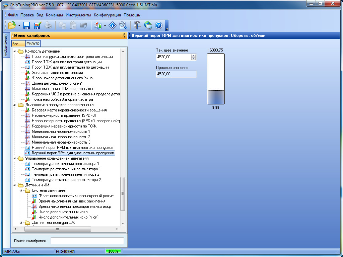The width and height of the screenshot is (343, 257).
Task: Click the open file folder icon
Action: tap(12, 25)
